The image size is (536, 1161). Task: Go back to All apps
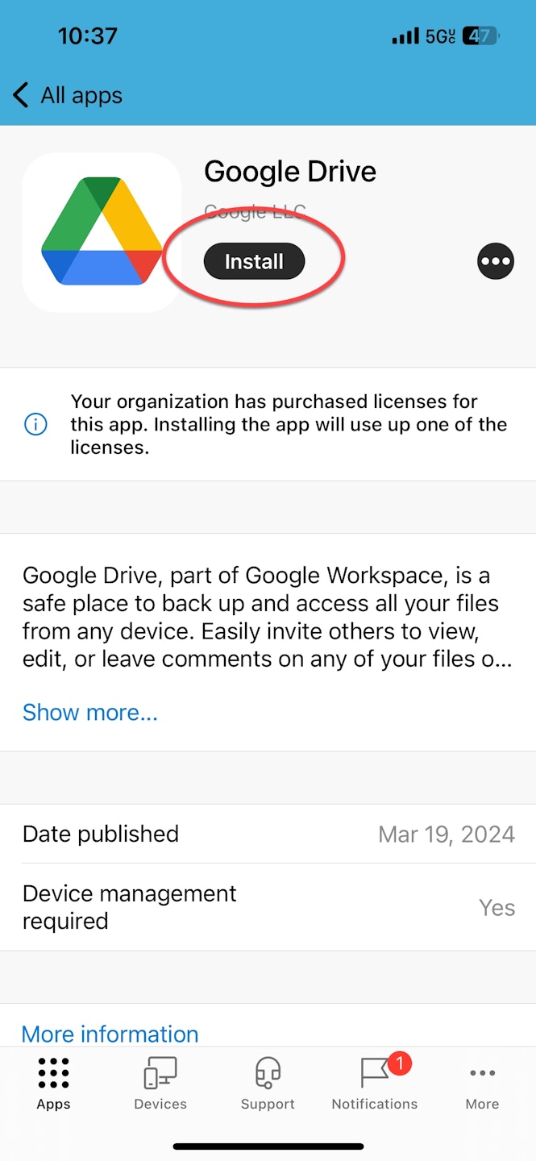[x=81, y=95]
